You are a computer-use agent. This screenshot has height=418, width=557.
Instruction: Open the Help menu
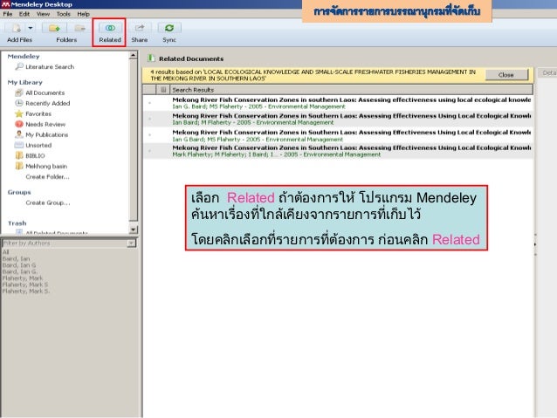point(84,14)
